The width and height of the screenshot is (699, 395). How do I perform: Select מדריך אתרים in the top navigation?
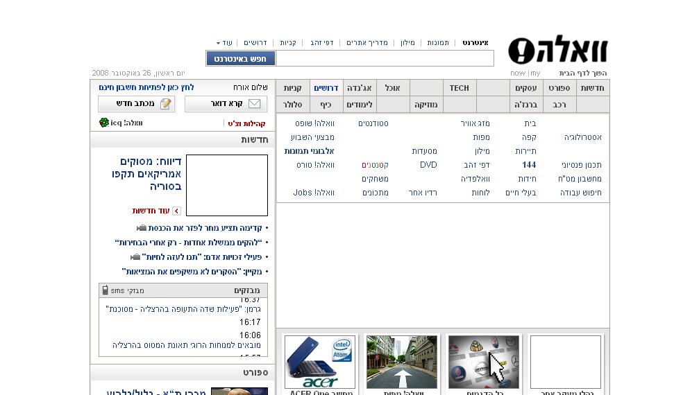[367, 43]
